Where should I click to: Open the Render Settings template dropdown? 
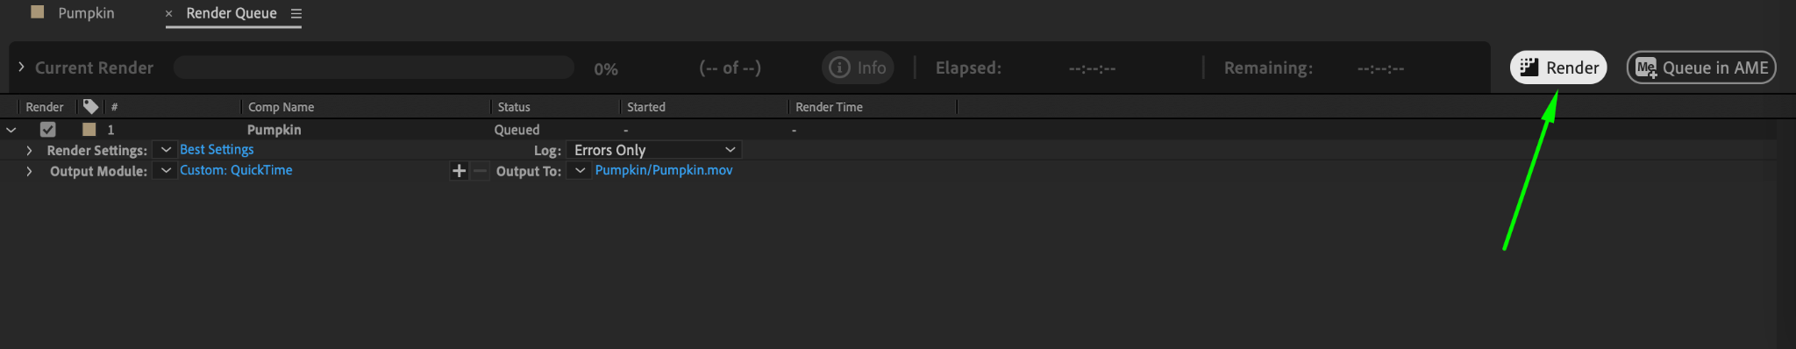[166, 150]
